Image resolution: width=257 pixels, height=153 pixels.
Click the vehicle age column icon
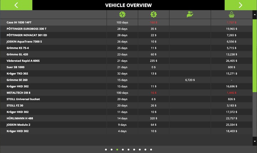[122, 15]
